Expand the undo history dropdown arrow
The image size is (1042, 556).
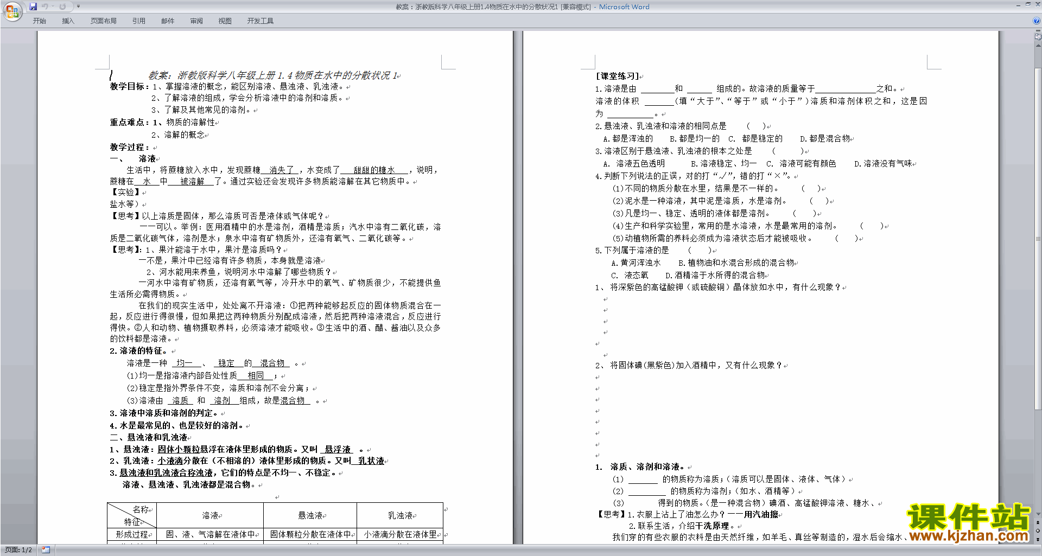tap(53, 7)
